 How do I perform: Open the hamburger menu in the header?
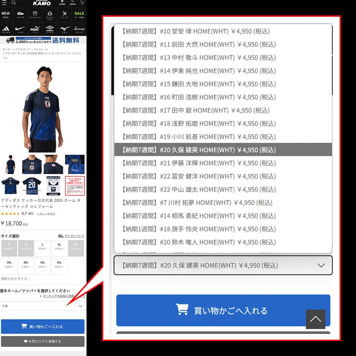pyautogui.click(x=4, y=3)
